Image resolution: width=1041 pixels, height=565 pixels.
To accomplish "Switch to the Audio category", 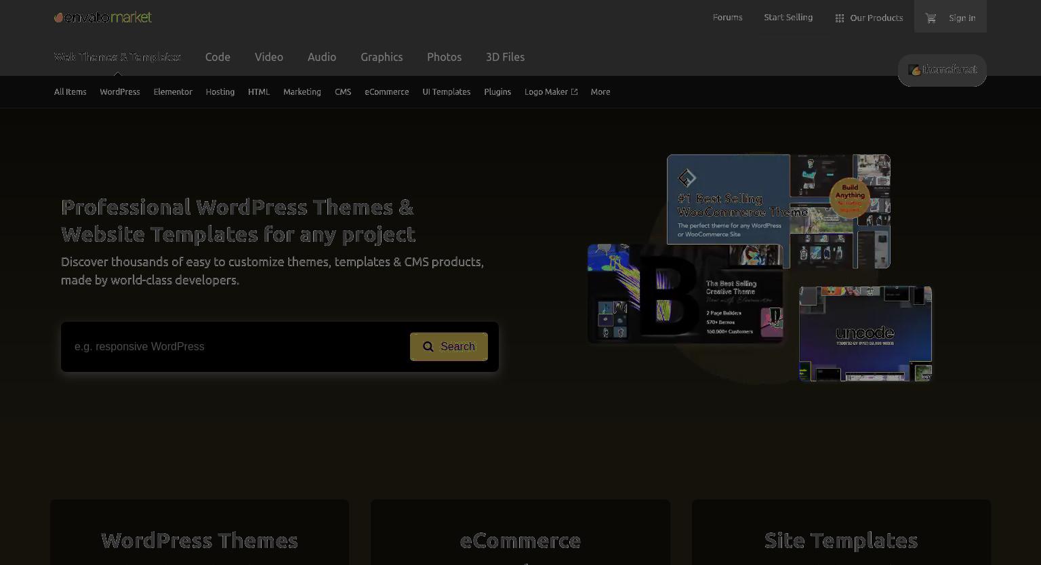I will (322, 57).
